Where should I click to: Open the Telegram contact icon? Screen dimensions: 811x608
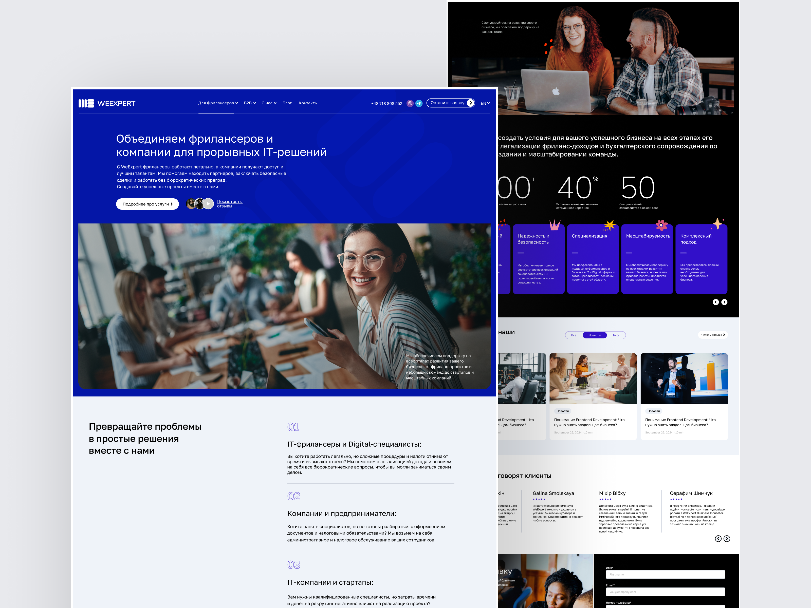(419, 103)
